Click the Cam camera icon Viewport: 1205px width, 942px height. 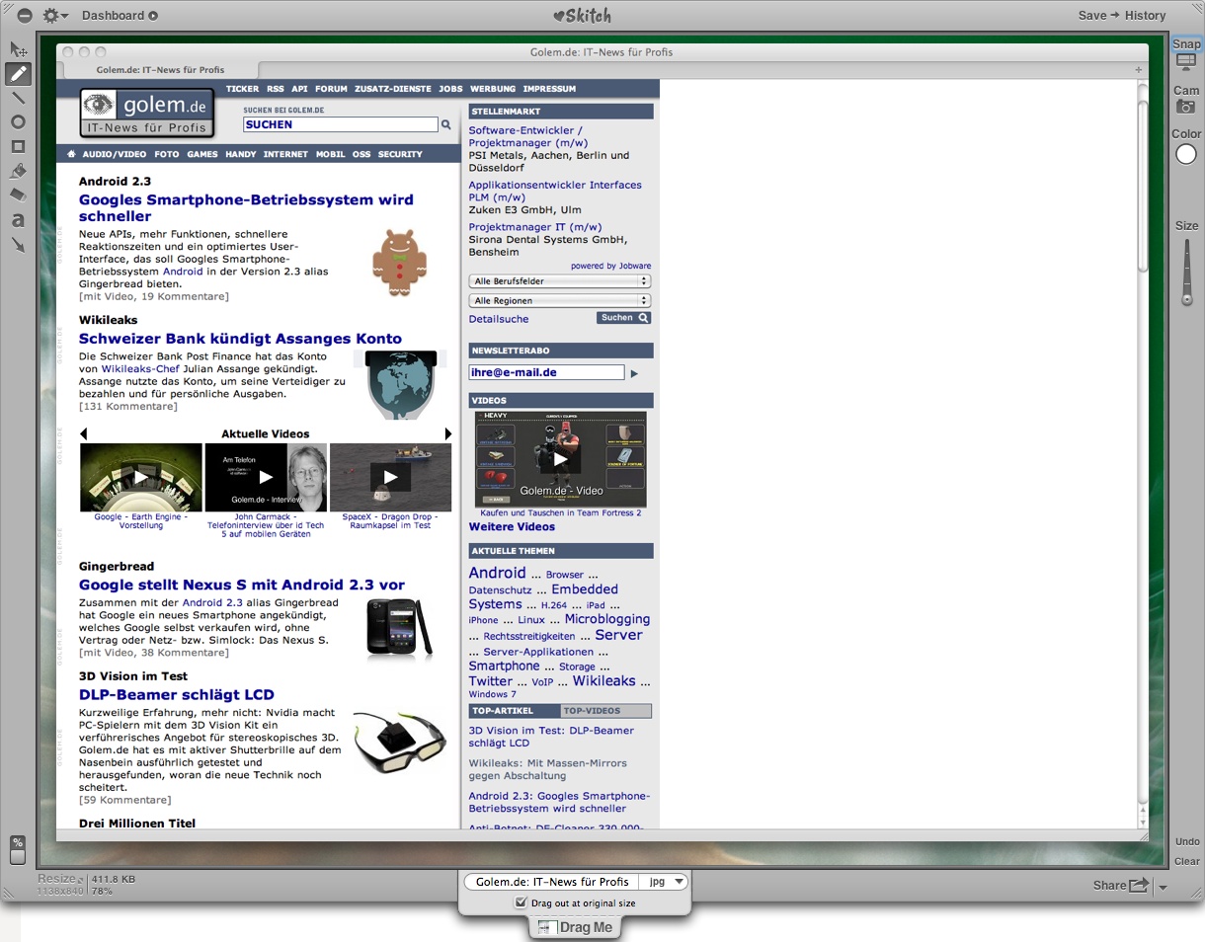[x=1186, y=107]
